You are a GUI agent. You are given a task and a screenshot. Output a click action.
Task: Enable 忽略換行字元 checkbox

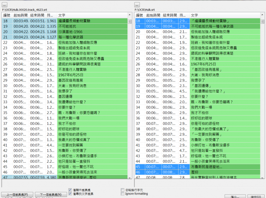coord(122,190)
